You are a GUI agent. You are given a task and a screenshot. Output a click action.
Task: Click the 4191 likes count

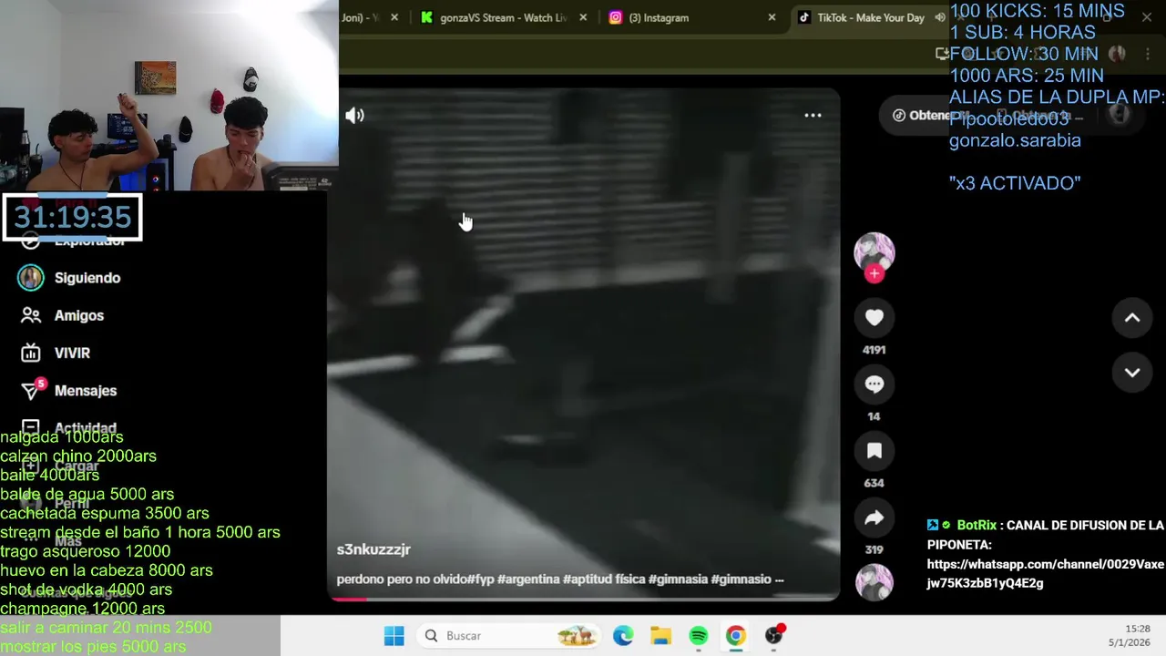pos(874,350)
